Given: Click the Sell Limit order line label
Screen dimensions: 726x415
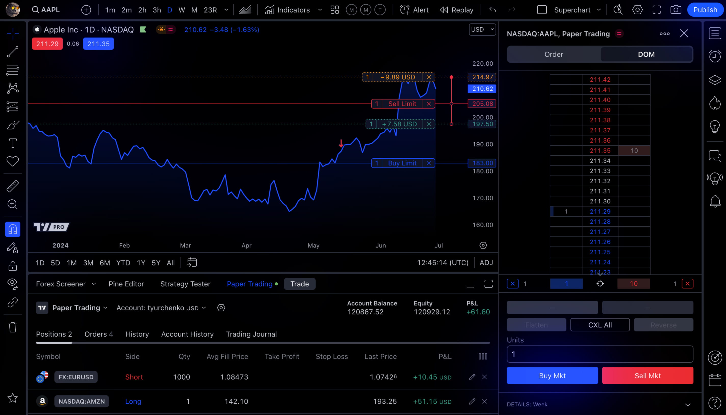Looking at the screenshot, I should tap(402, 104).
